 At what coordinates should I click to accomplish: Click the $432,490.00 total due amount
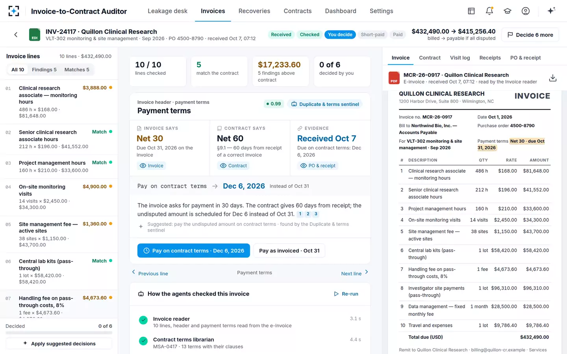(534, 337)
